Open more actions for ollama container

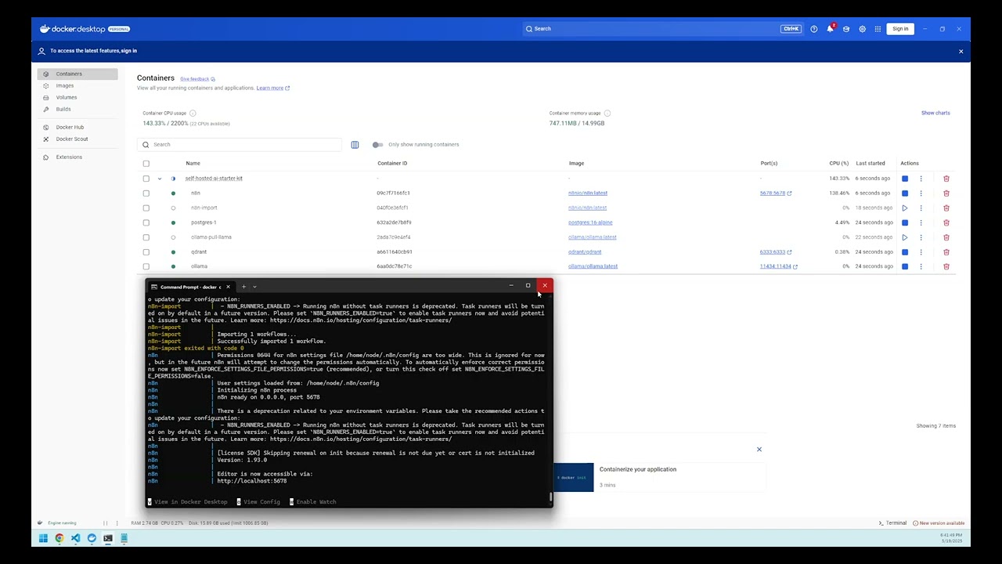pos(921,266)
